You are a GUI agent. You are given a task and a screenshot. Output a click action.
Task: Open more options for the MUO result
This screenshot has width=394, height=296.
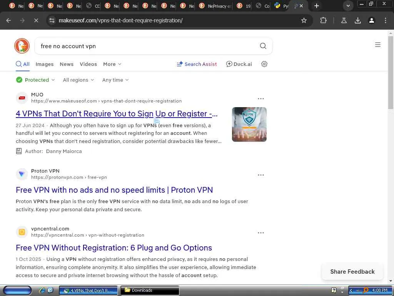(261, 99)
